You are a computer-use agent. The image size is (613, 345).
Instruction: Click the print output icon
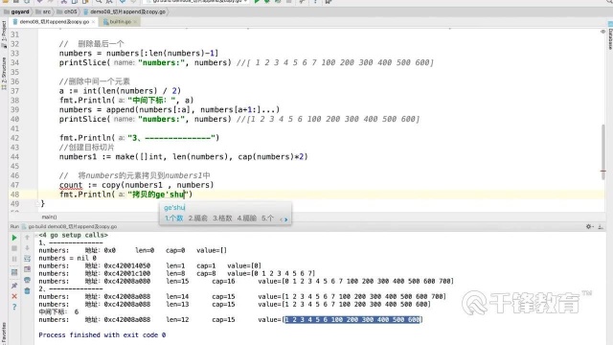click(x=27, y=280)
